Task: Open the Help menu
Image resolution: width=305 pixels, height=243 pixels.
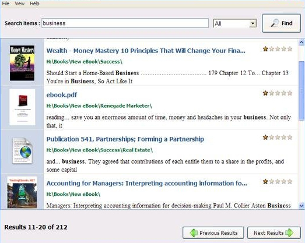Action: tap(34, 3)
